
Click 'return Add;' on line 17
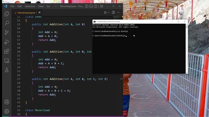pos(47,40)
